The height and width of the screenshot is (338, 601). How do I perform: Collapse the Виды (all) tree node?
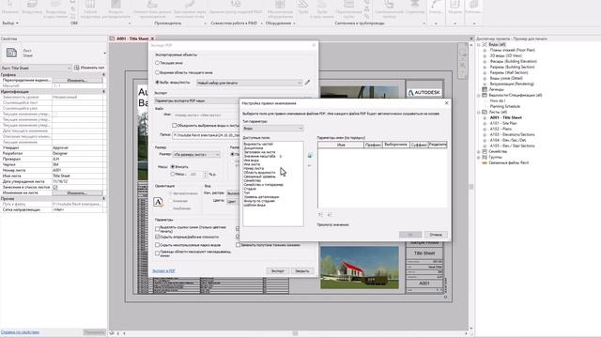479,44
